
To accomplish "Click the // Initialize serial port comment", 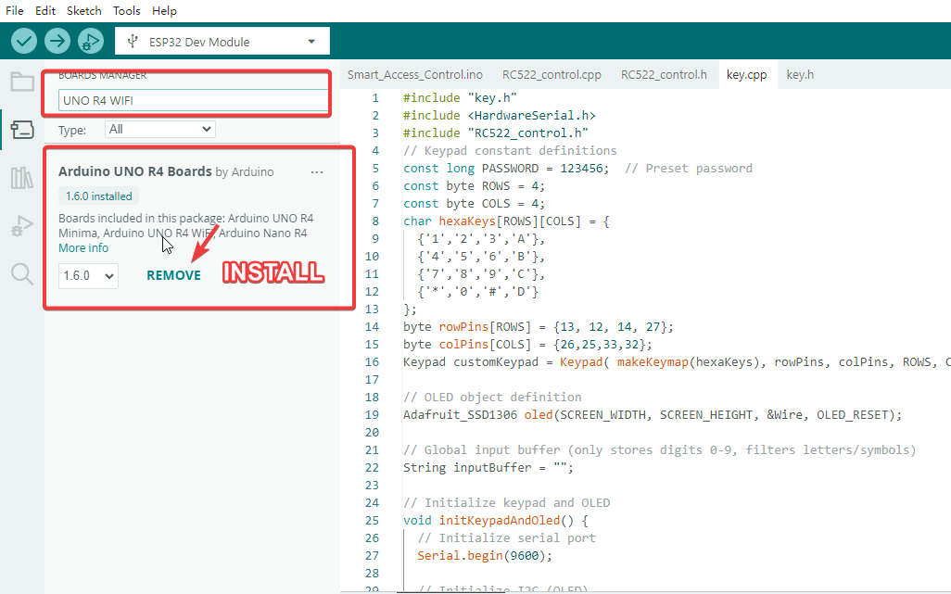I will [506, 538].
